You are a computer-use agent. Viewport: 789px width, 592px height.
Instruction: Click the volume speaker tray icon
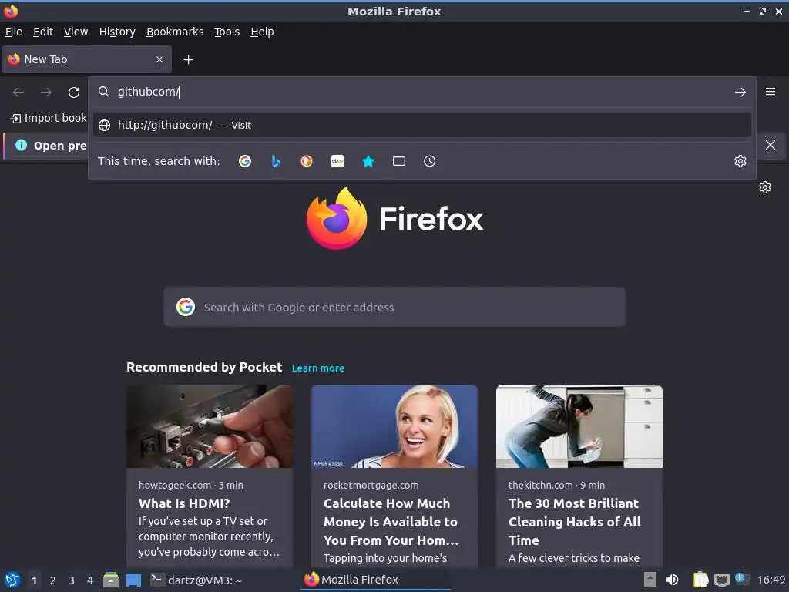tap(672, 580)
